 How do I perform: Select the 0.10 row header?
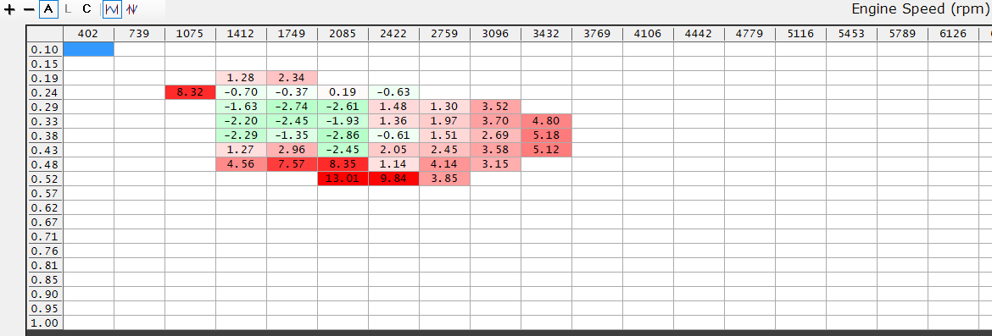pyautogui.click(x=45, y=49)
